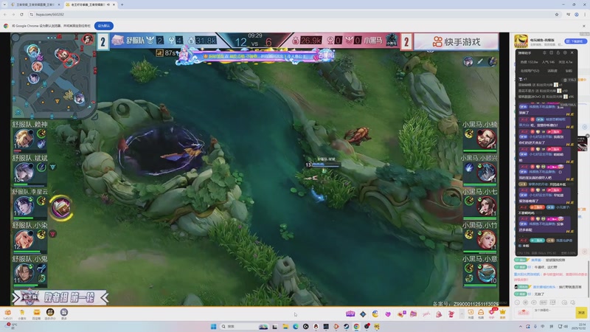Bookmark this page with the star icon

[557, 14]
